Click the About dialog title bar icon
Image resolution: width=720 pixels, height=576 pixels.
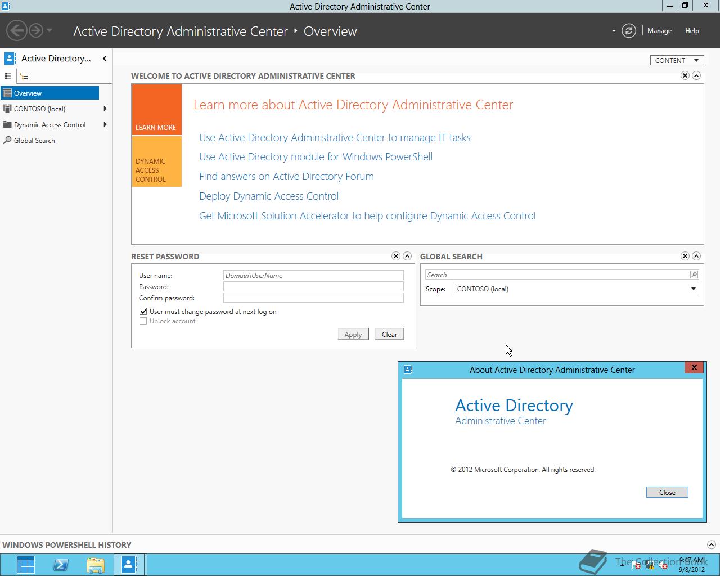pyautogui.click(x=408, y=370)
